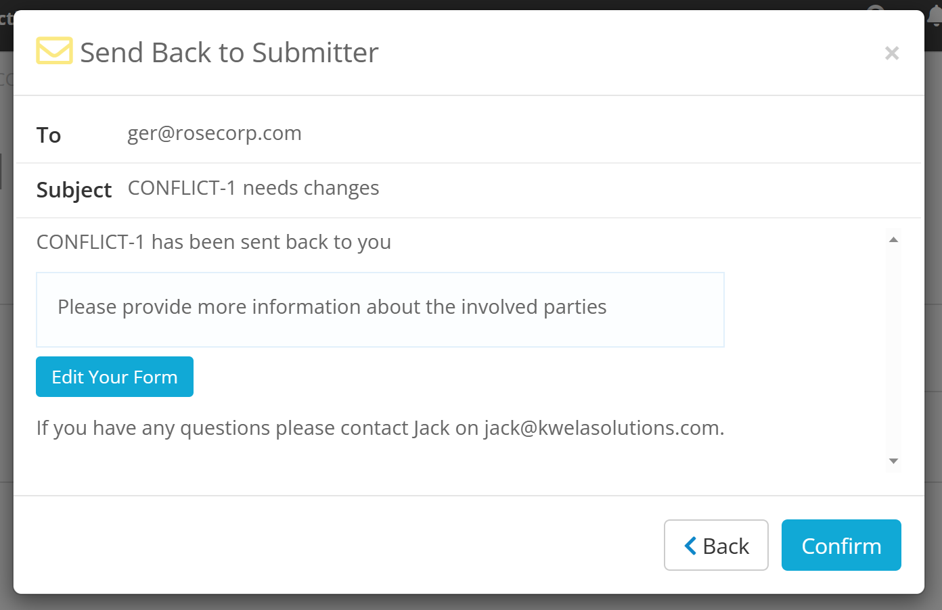Select the Subject field CONFLICT-1 needs changes
The width and height of the screenshot is (942, 610).
tap(253, 188)
